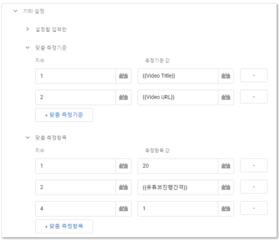Edit metric index field containing 1
Image resolution: width=279 pixels, height=240 pixels.
[x=75, y=166]
